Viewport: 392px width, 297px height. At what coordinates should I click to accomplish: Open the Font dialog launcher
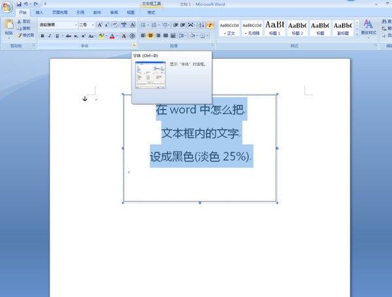pyautogui.click(x=133, y=46)
